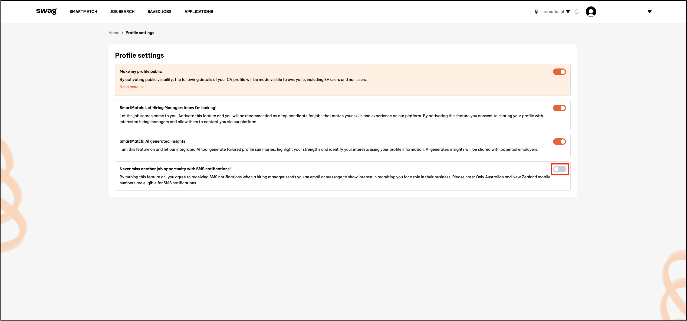Click the Read more chevron icon
This screenshot has height=321, width=687.
pos(142,87)
